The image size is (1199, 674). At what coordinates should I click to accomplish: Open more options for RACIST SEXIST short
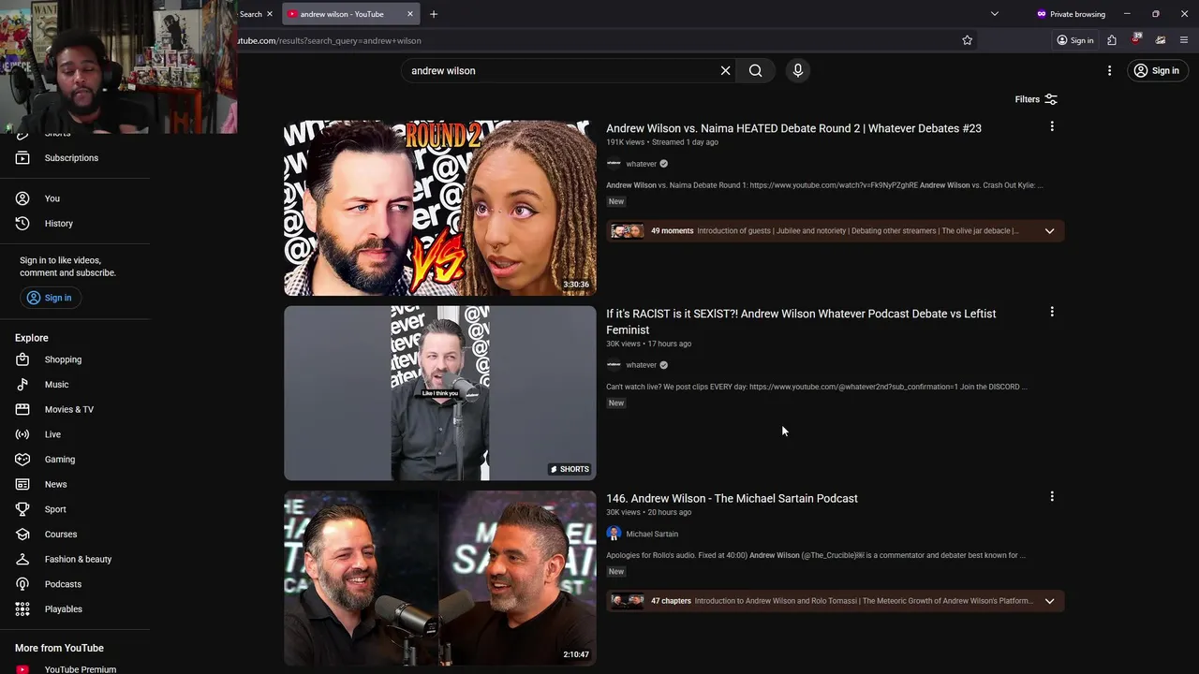(1052, 312)
